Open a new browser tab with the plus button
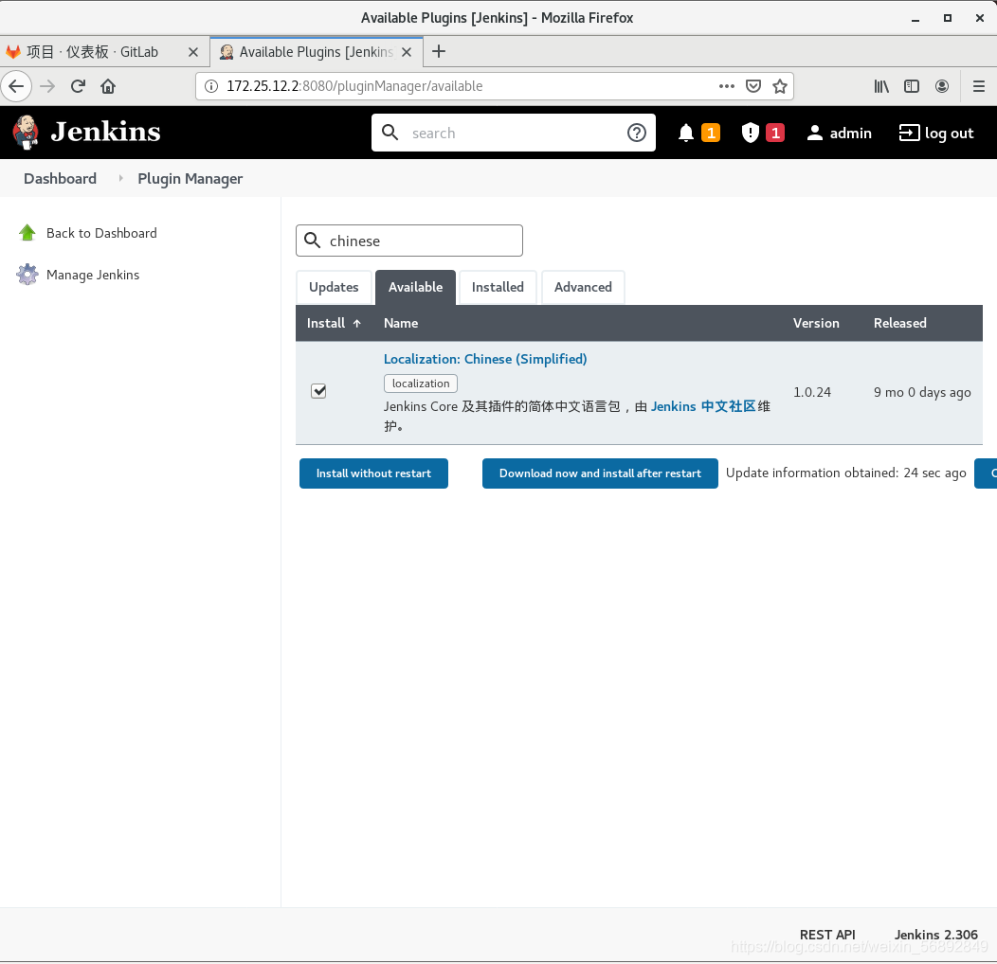 pyautogui.click(x=439, y=51)
